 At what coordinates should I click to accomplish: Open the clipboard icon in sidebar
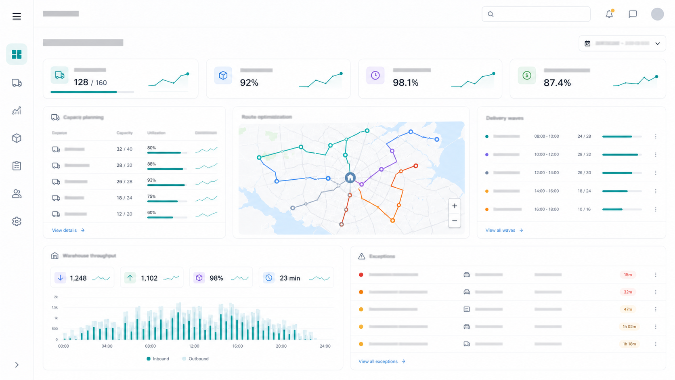[17, 166]
